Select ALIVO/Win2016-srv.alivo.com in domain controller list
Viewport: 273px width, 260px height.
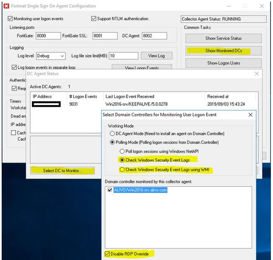coord(141,190)
